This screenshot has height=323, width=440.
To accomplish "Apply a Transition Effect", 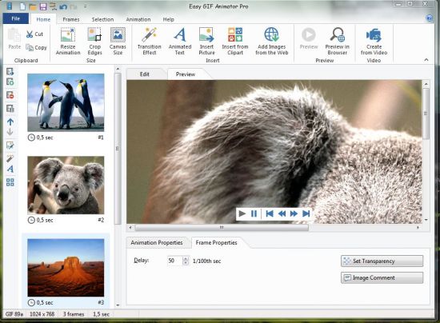I will (150, 42).
